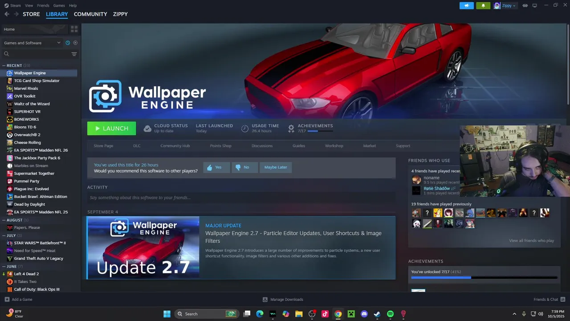Collapse the RECENT section
Viewport: 570px width, 321px height.
click(4, 66)
